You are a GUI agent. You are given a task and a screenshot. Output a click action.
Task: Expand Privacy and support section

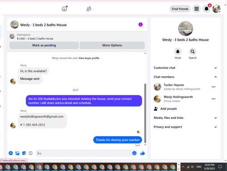(185, 127)
